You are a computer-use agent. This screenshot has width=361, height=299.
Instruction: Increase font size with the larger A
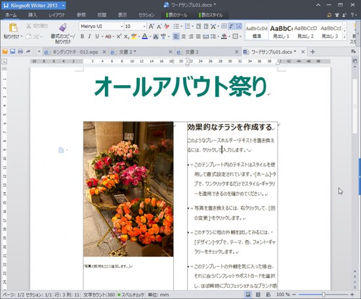coord(151,26)
